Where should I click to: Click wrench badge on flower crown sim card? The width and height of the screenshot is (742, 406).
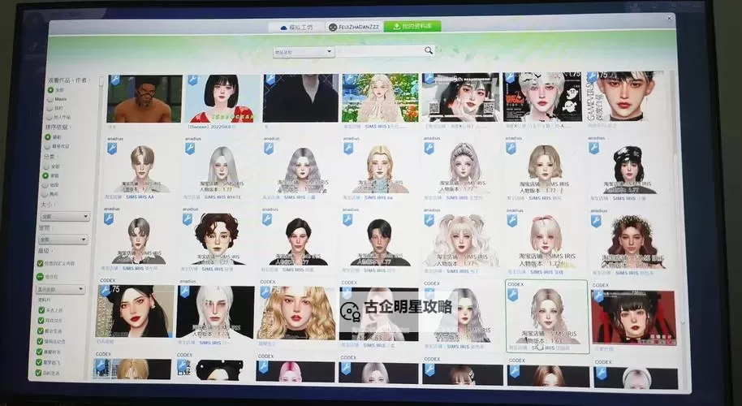tap(596, 221)
